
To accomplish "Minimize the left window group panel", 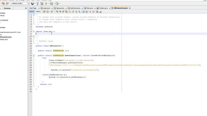I will click(x=26, y=8).
